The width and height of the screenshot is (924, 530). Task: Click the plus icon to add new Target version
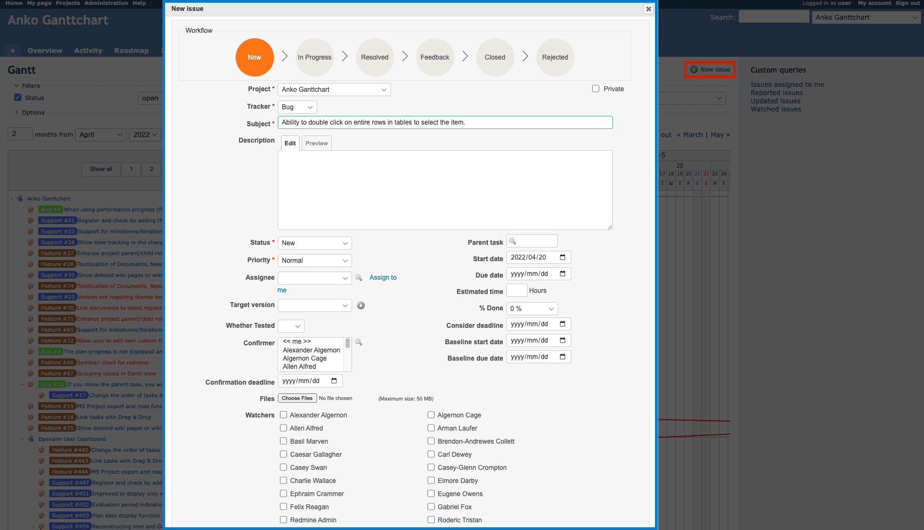(x=361, y=305)
